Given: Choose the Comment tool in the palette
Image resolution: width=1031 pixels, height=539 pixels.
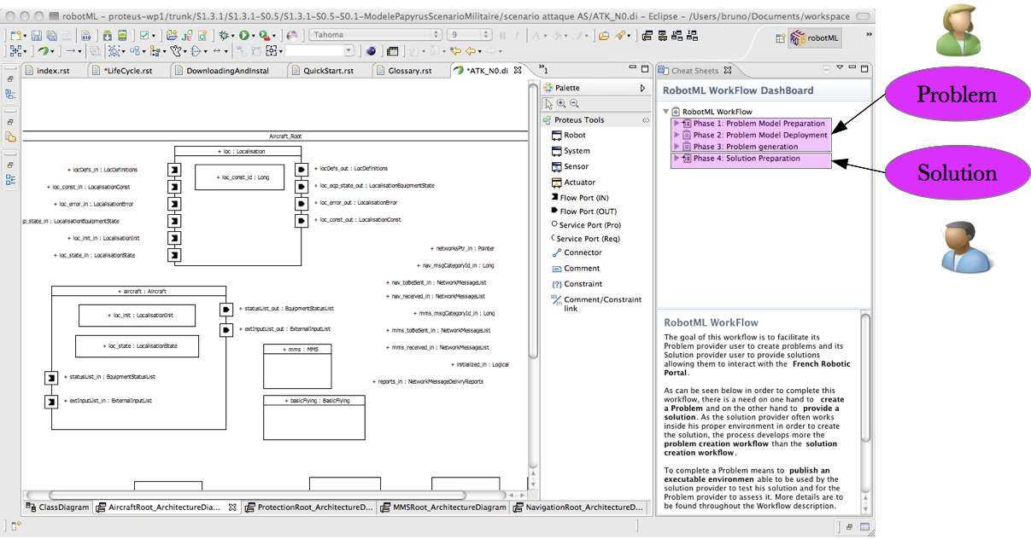Looking at the screenshot, I should pyautogui.click(x=576, y=269).
